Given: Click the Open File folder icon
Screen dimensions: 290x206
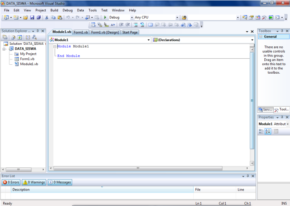Looking at the screenshot, I should pyautogui.click(x=26, y=18).
